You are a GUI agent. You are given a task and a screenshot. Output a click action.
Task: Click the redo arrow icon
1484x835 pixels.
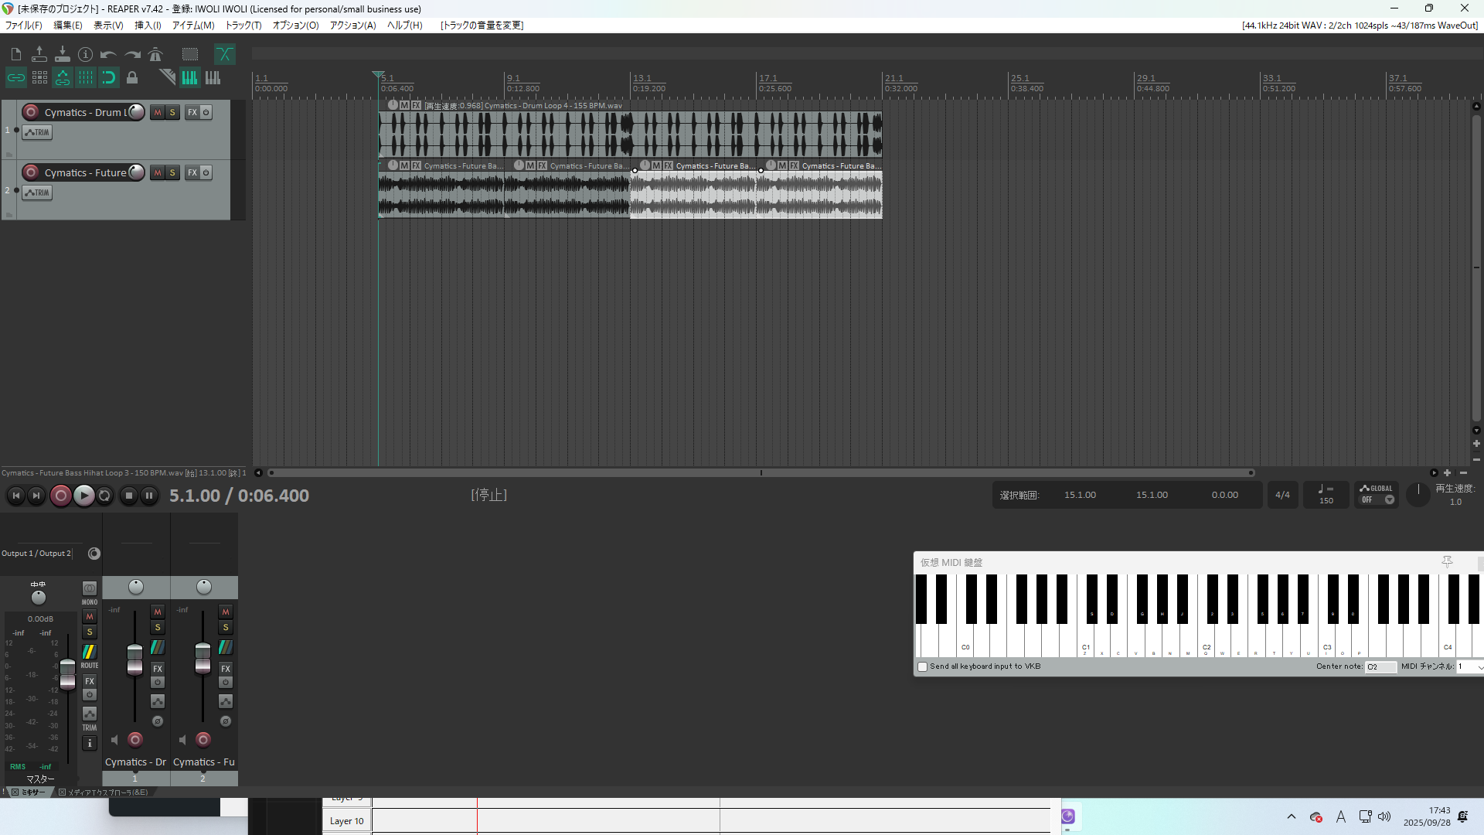(x=132, y=54)
